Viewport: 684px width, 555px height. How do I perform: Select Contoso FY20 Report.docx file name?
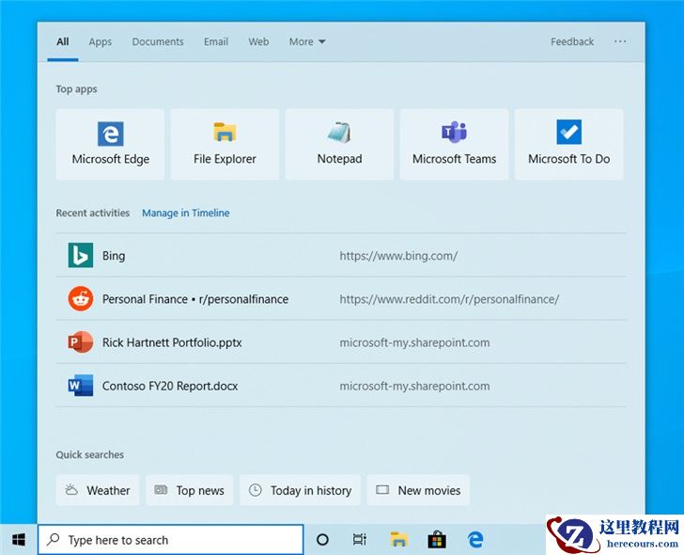coord(170,386)
